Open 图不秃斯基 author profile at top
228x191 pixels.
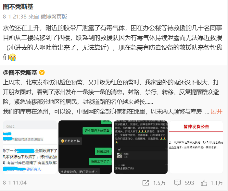pyautogui.click(x=18, y=7)
